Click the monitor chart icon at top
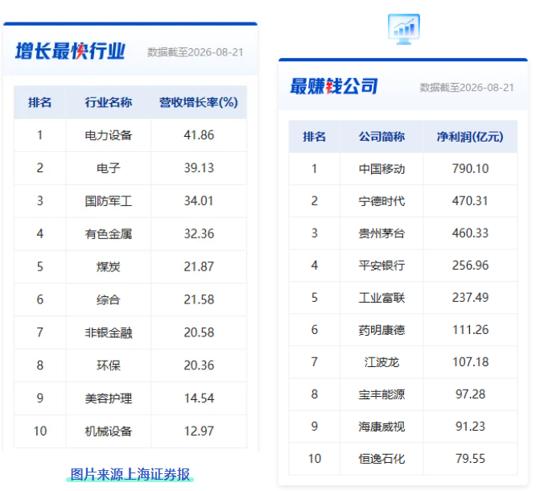 404,29
